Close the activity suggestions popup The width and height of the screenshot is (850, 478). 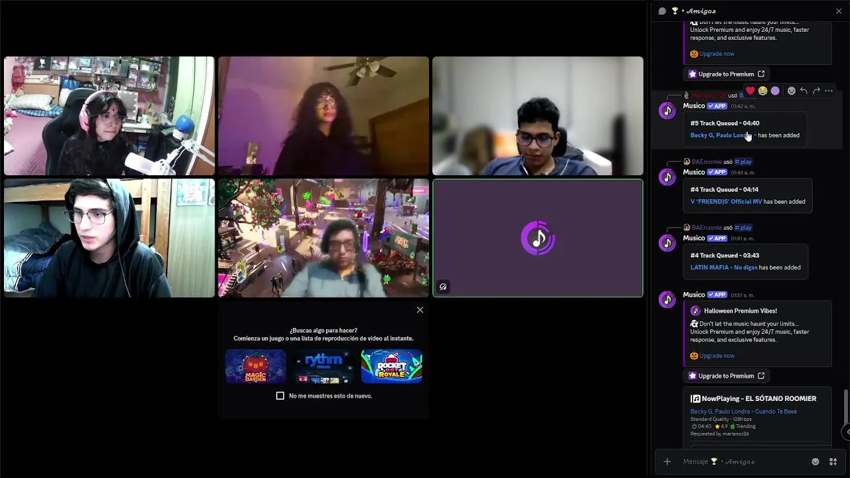420,310
